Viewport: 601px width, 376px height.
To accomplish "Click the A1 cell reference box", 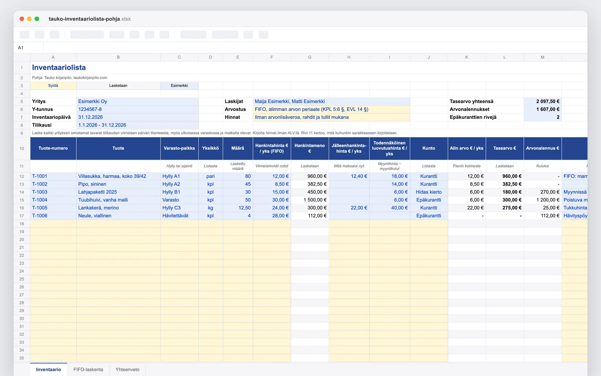I will (x=29, y=48).
